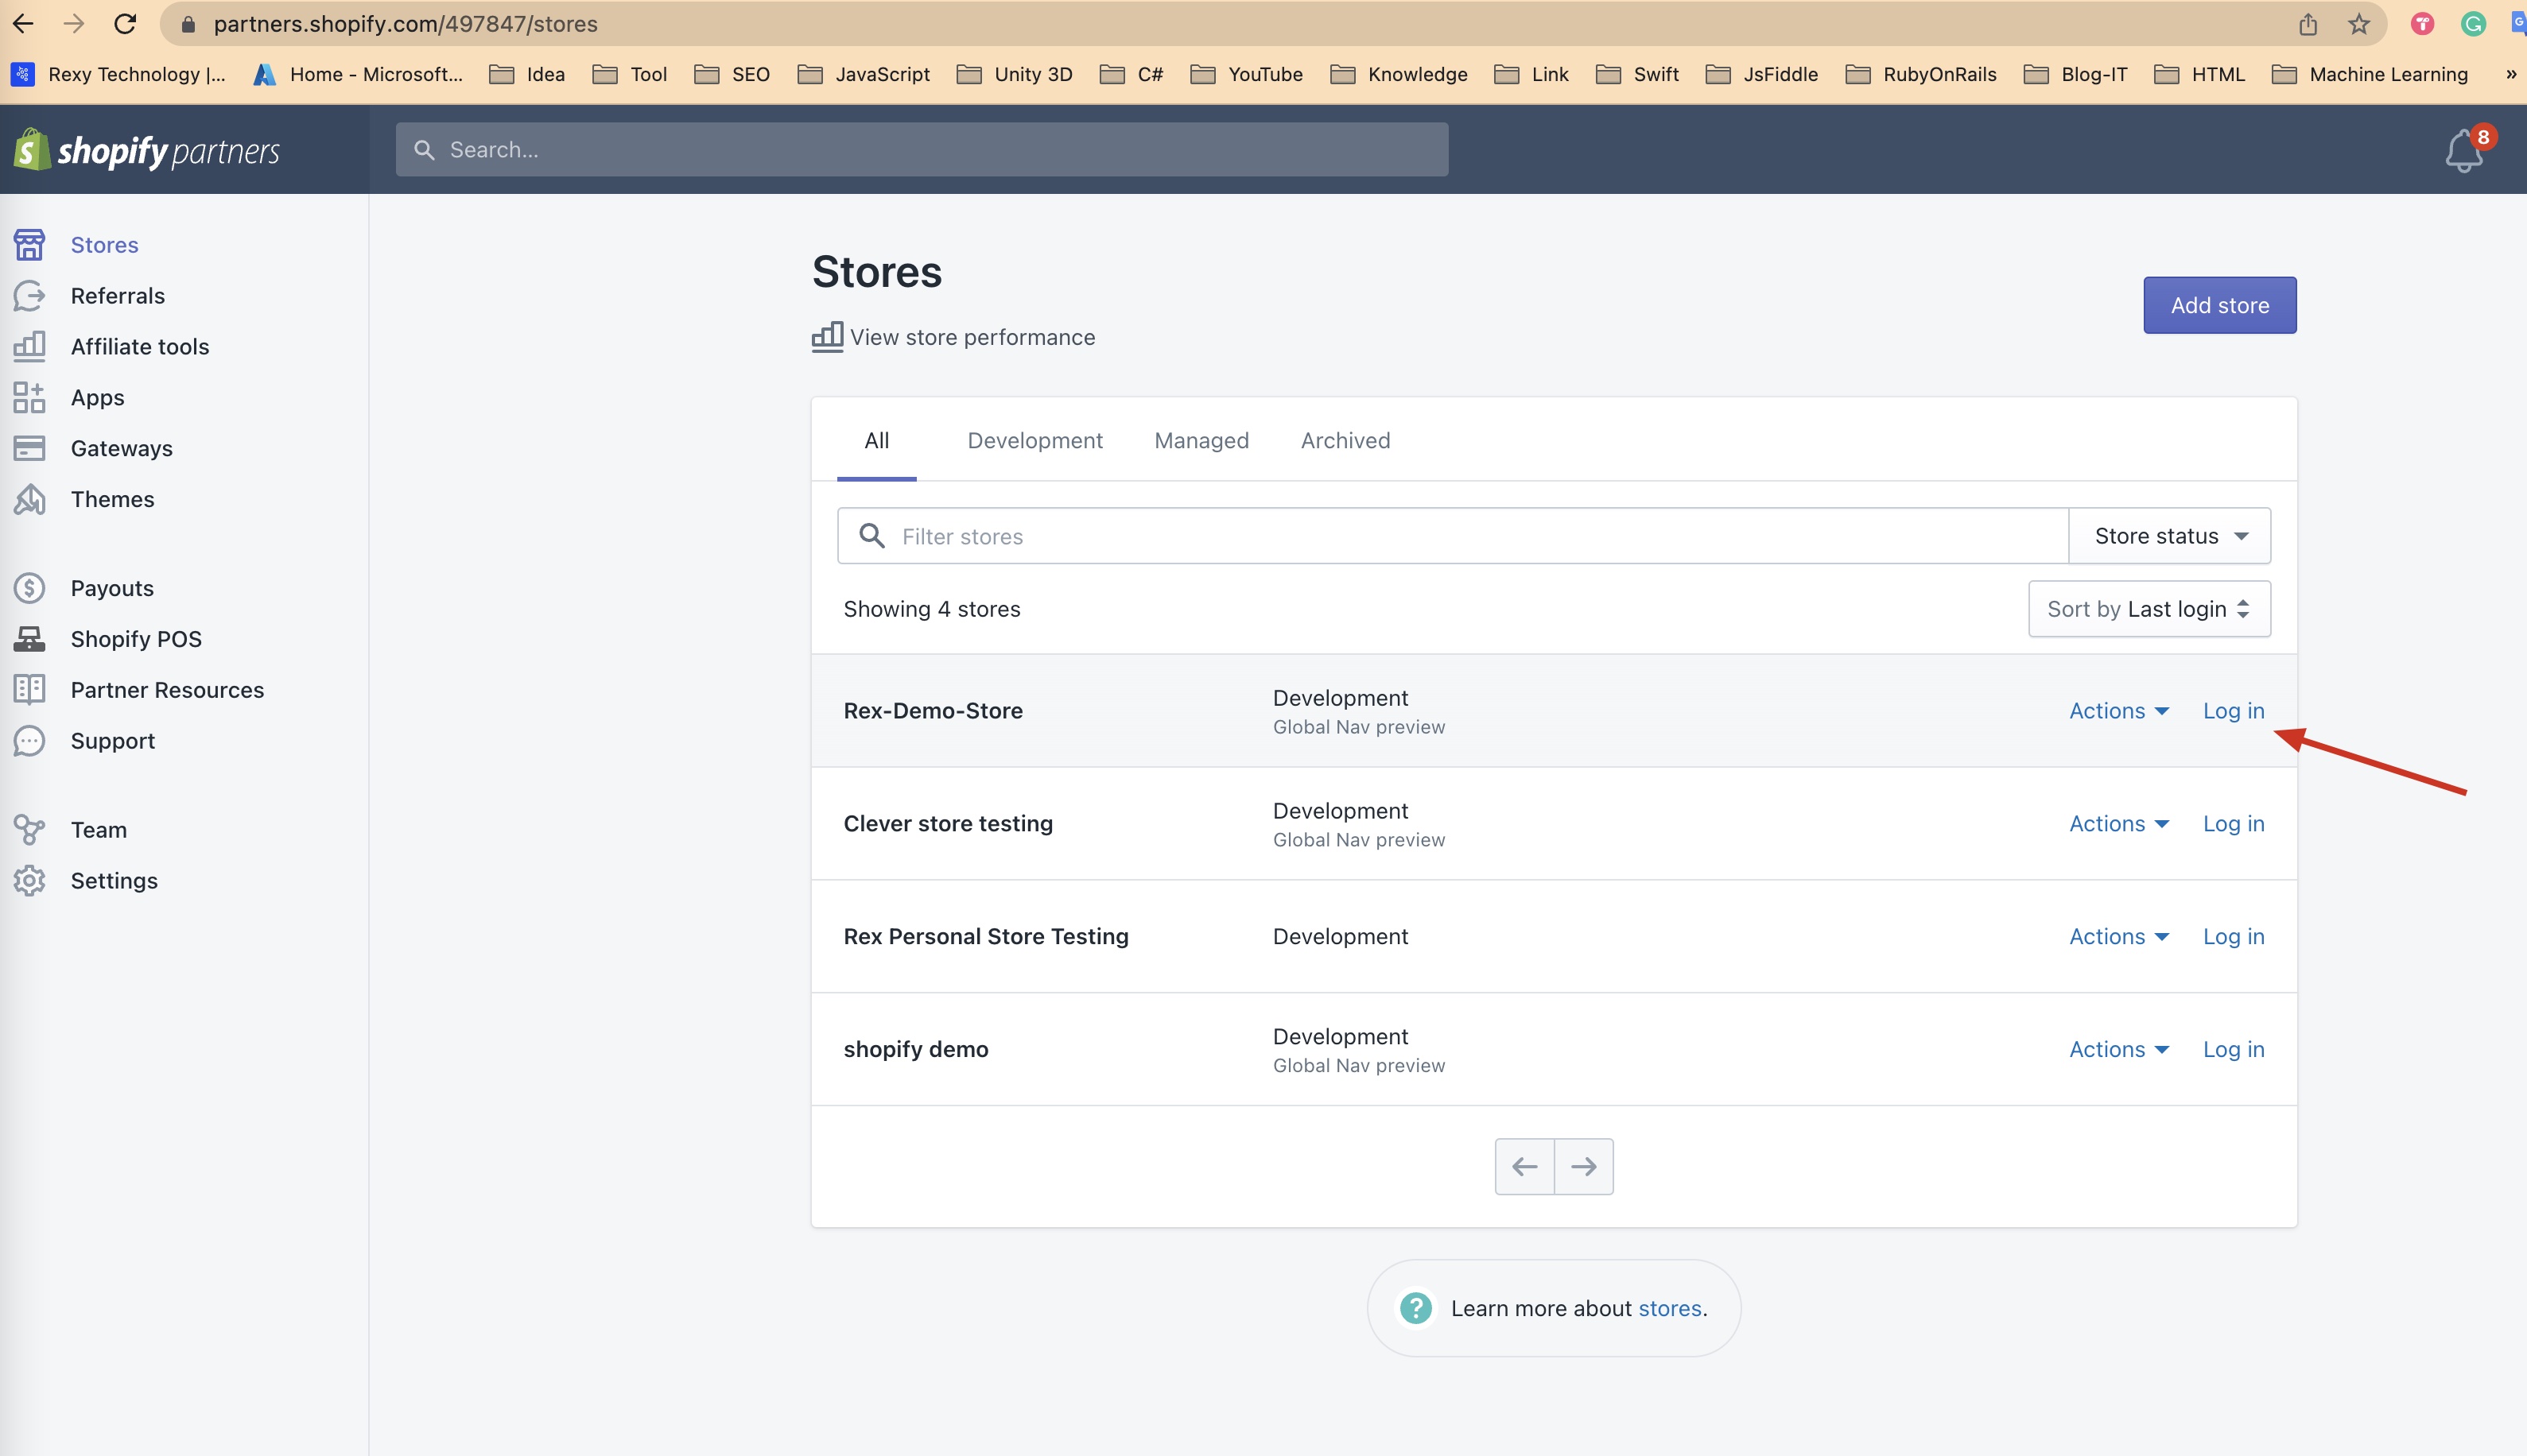Click the Gateways sidebar icon
The height and width of the screenshot is (1456, 2527).
click(x=29, y=448)
